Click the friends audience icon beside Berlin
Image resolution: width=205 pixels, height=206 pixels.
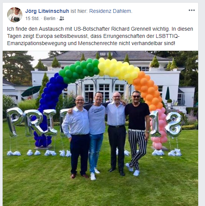point(62,19)
